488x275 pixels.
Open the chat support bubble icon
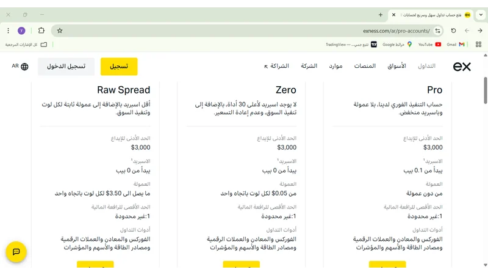point(16,252)
